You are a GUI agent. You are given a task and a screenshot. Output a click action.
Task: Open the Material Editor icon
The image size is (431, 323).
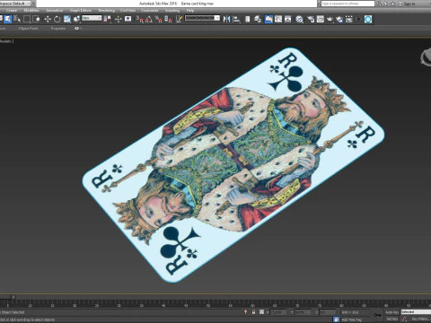click(299, 19)
